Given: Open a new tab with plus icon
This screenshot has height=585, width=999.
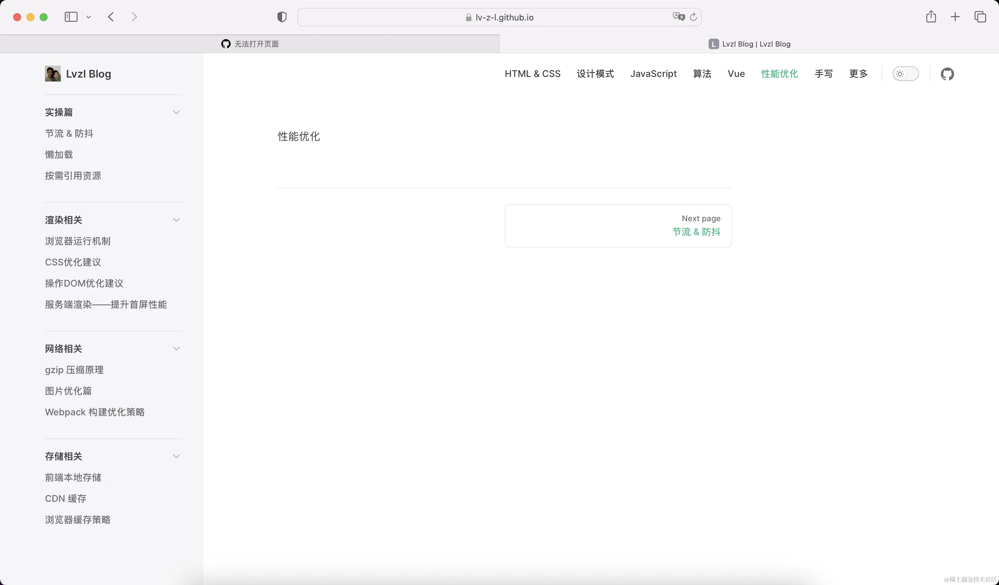Looking at the screenshot, I should (955, 17).
